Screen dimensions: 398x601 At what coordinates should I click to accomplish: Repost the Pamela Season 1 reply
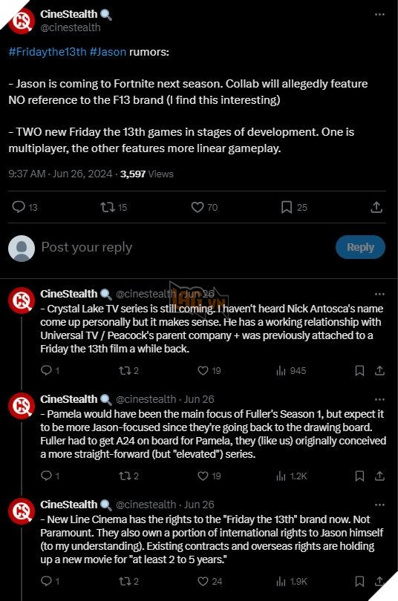tap(125, 476)
